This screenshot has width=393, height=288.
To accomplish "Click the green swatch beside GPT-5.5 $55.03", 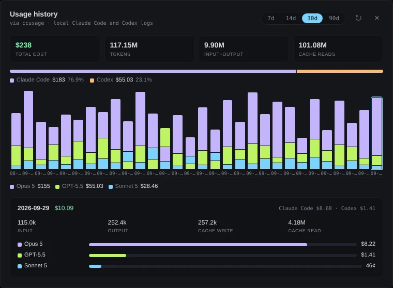I will coord(57,187).
